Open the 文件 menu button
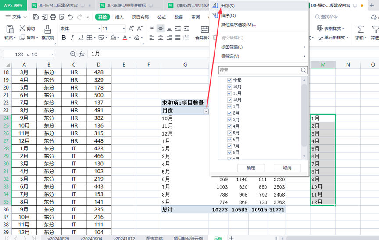 coord(16,17)
